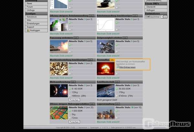Click the Atomwaffen mushroom cloud image
This screenshot has height=132, width=194.
pos(105,69)
